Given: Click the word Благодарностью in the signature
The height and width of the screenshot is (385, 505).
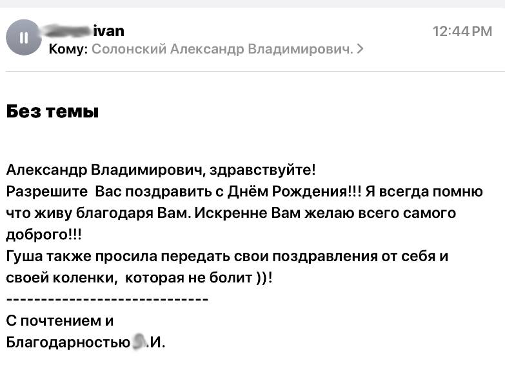Looking at the screenshot, I should (68, 342).
